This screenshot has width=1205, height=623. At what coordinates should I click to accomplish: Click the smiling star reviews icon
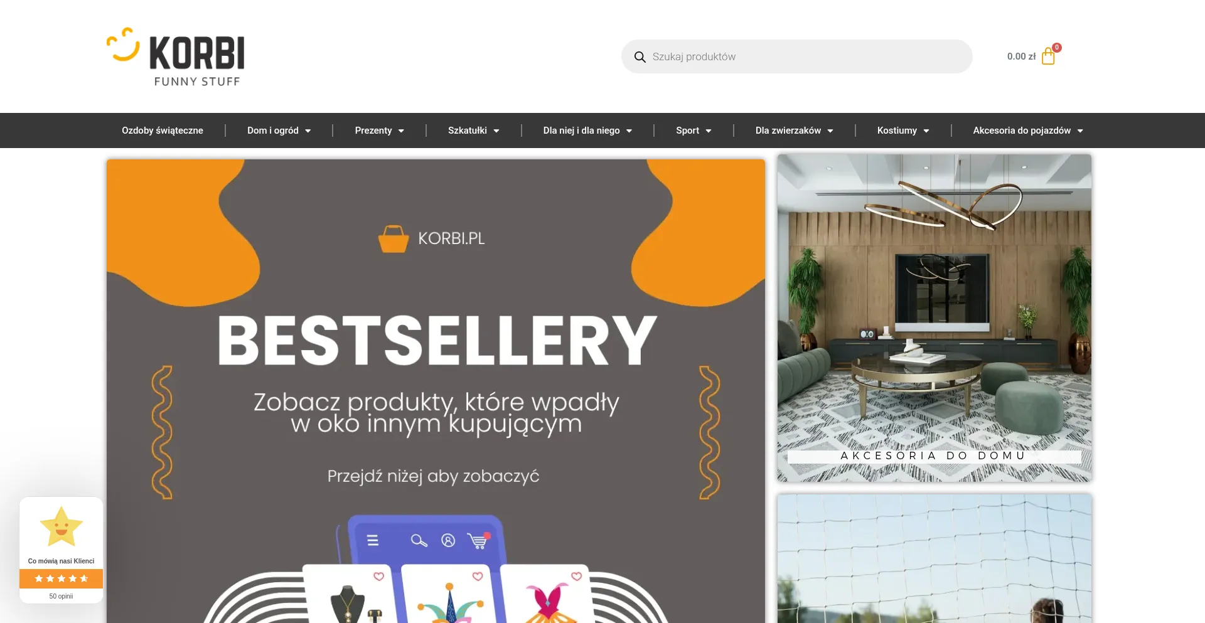tap(62, 527)
